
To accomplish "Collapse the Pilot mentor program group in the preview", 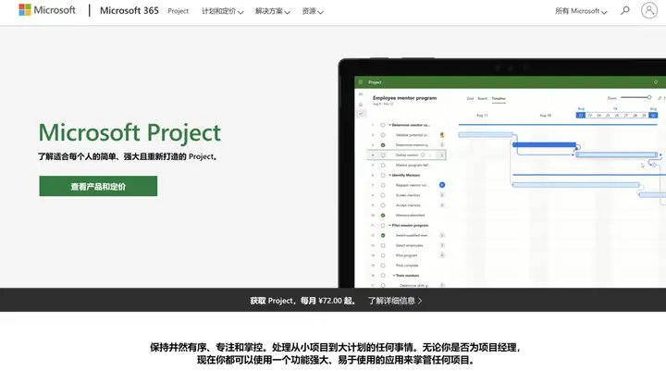I will point(390,225).
